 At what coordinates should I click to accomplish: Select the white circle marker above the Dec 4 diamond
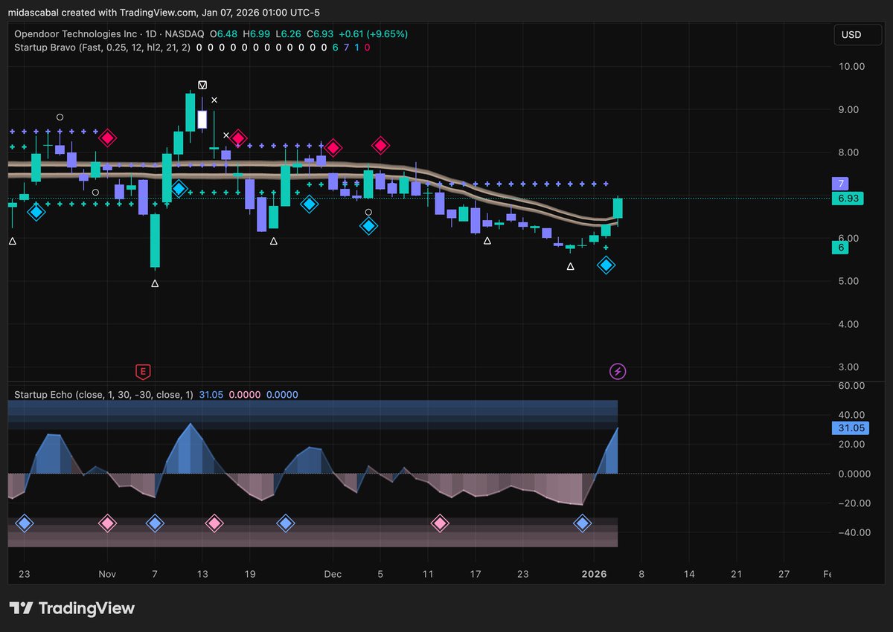click(x=368, y=212)
